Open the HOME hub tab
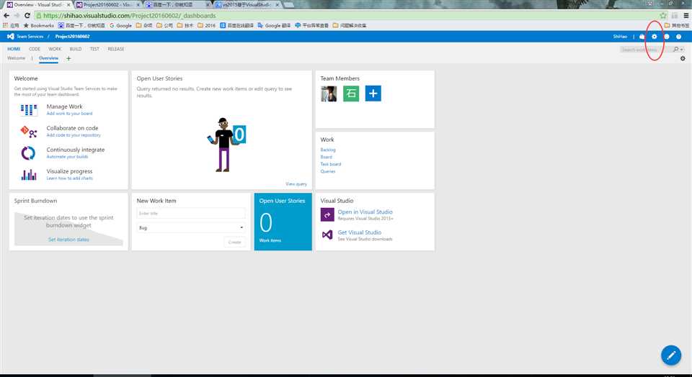 pyautogui.click(x=14, y=49)
